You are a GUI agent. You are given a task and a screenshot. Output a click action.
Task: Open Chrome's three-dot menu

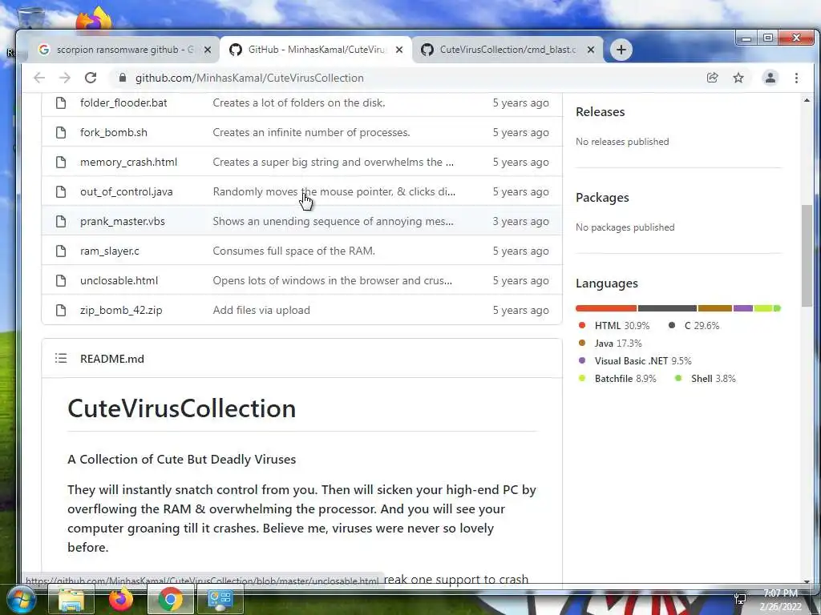796,78
